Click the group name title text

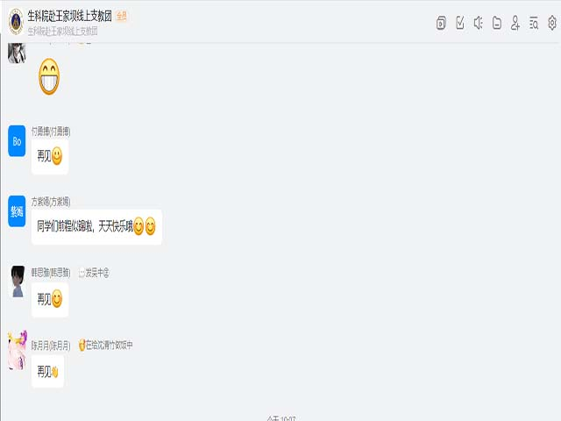pos(70,16)
